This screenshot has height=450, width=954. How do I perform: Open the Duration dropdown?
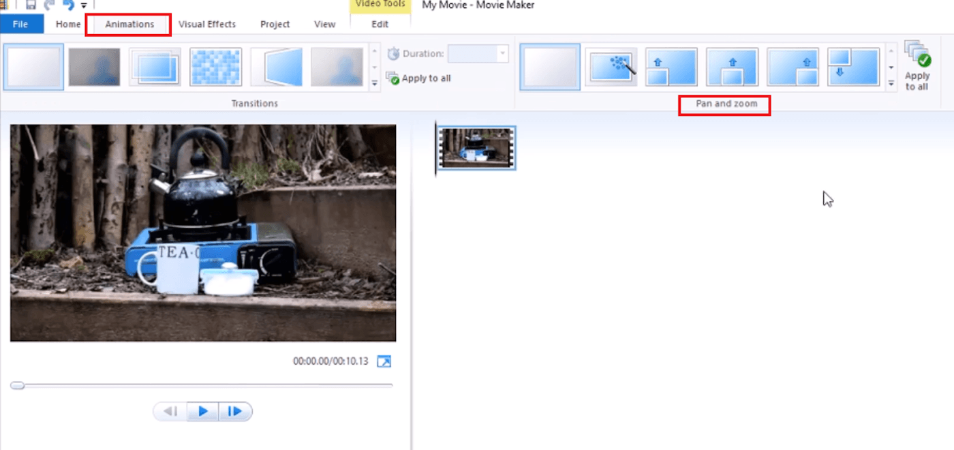(x=502, y=53)
